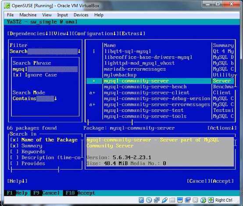Click the Search in panel horizontal scrollbar

point(35,170)
